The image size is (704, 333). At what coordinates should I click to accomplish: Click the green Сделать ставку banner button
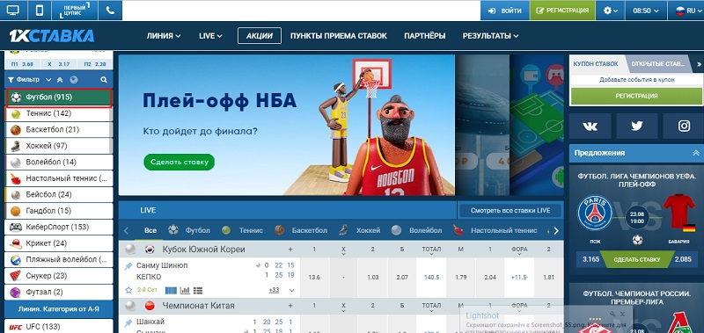180,163
